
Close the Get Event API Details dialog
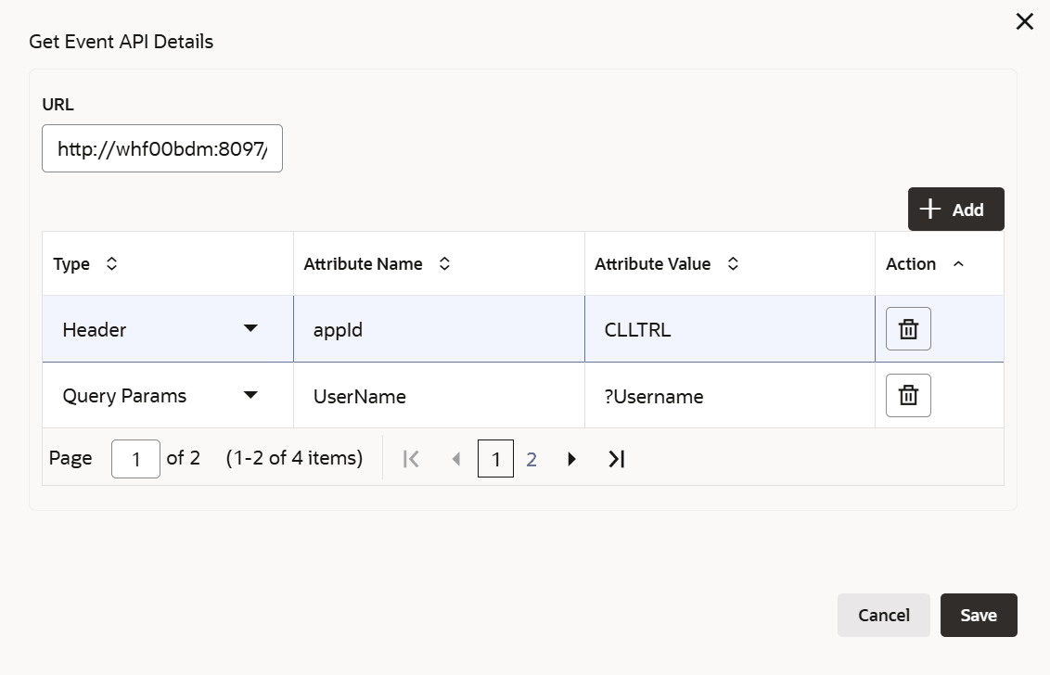[x=1024, y=21]
